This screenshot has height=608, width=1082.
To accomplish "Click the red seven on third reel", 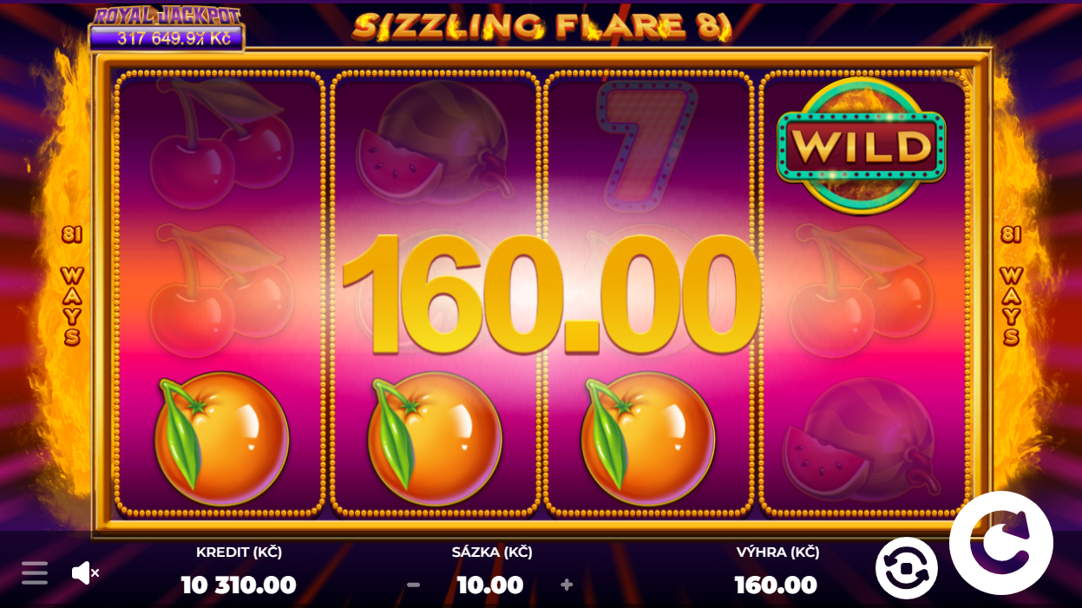I will coord(647,143).
